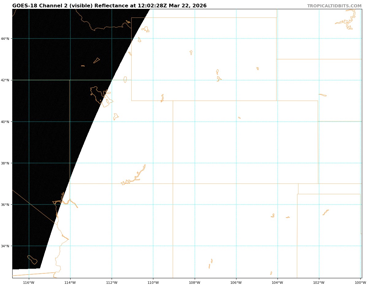Click the 106°W longitude axis label
Viewport: 368px width, 285px height.
pos(236,282)
